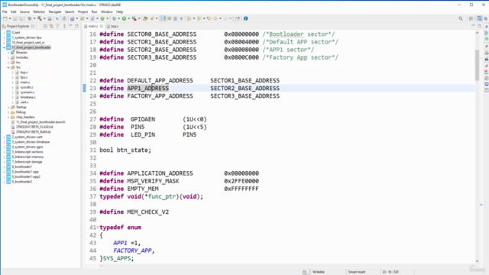The height and width of the screenshot is (275, 489).
Task: Click the Debug bug toolbar icon
Action: (x=114, y=18)
